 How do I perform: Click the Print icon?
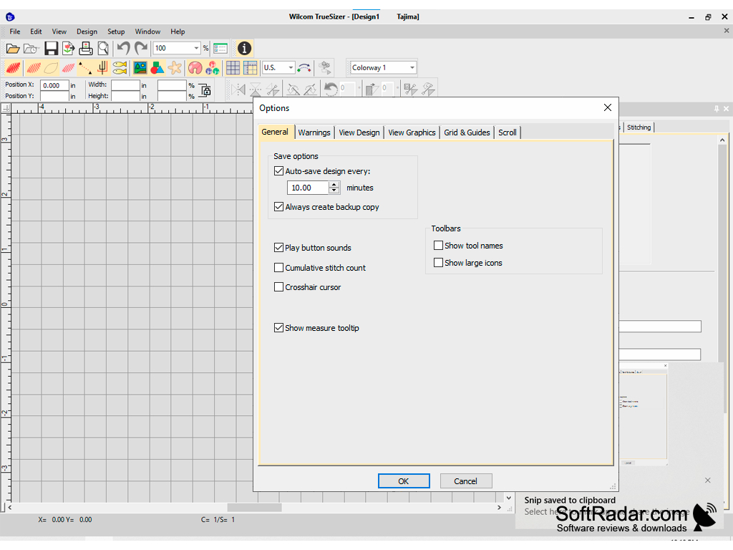pyautogui.click(x=86, y=48)
